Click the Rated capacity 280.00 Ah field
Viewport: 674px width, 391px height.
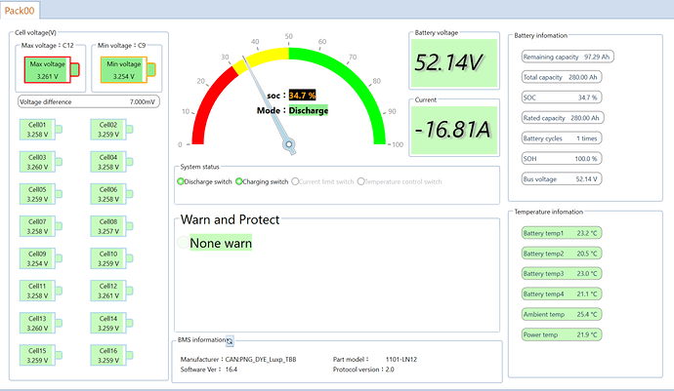563,118
